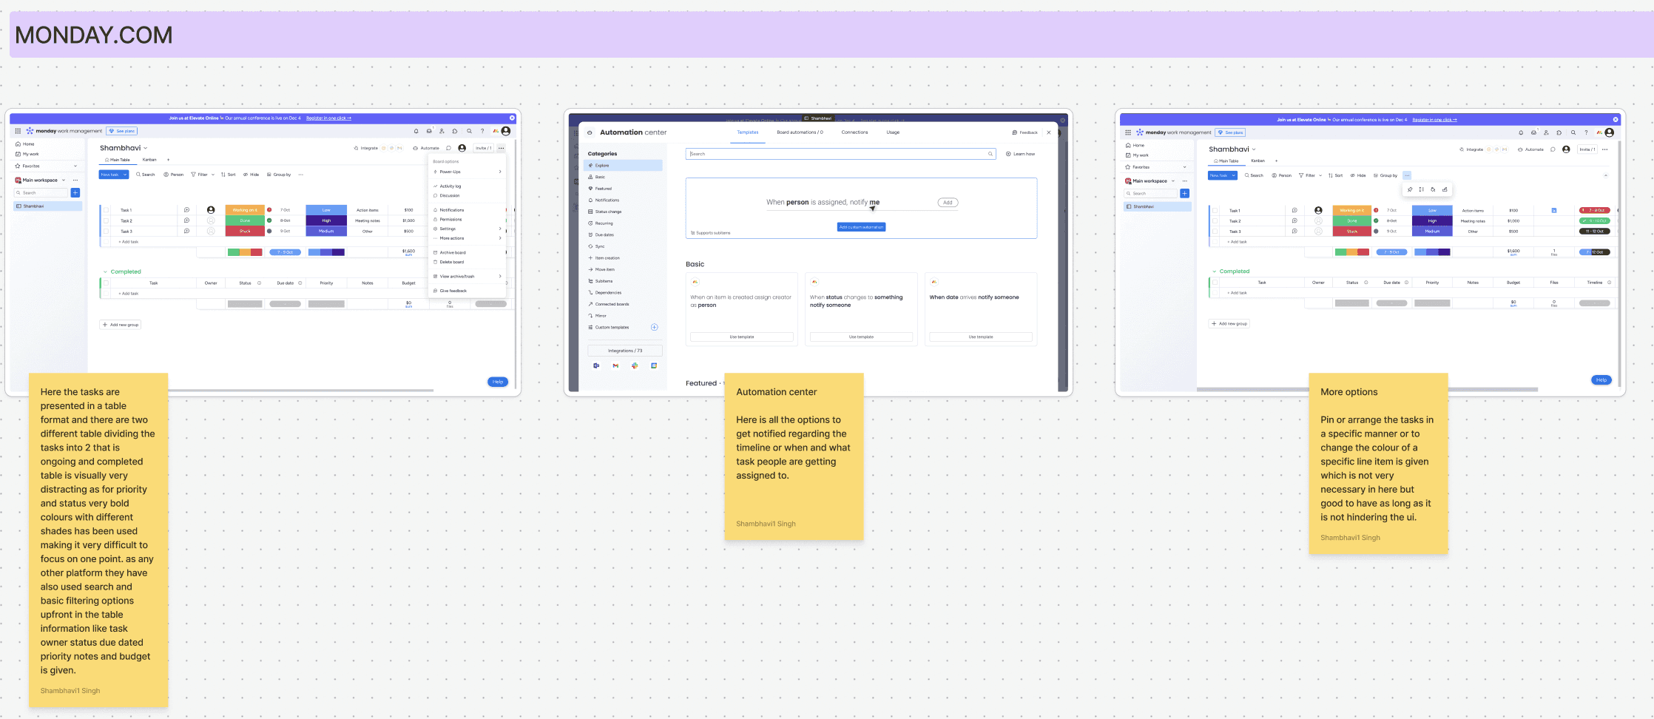This screenshot has width=1654, height=719.
Task: Expand Favorites chevron in first screenshot sidebar
Action: [75, 166]
